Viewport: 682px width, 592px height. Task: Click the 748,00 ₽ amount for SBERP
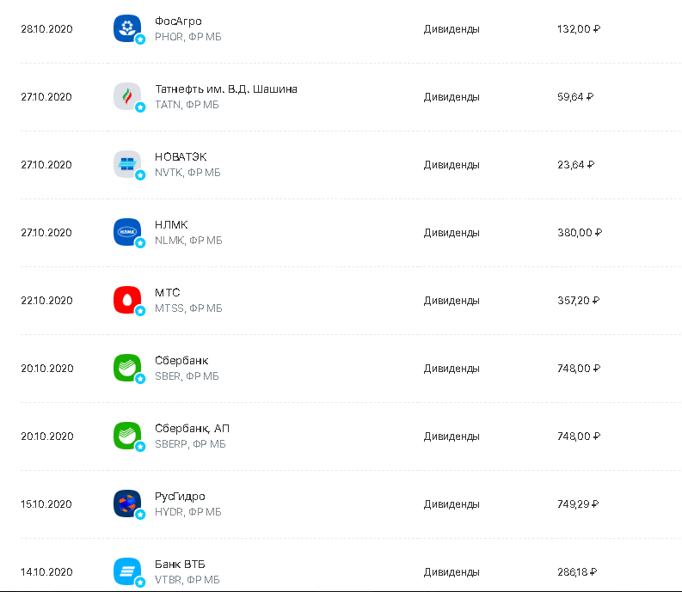coord(579,436)
